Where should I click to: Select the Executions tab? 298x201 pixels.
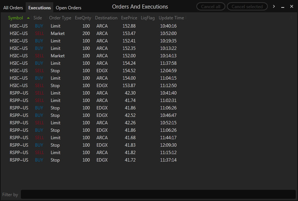[39, 8]
